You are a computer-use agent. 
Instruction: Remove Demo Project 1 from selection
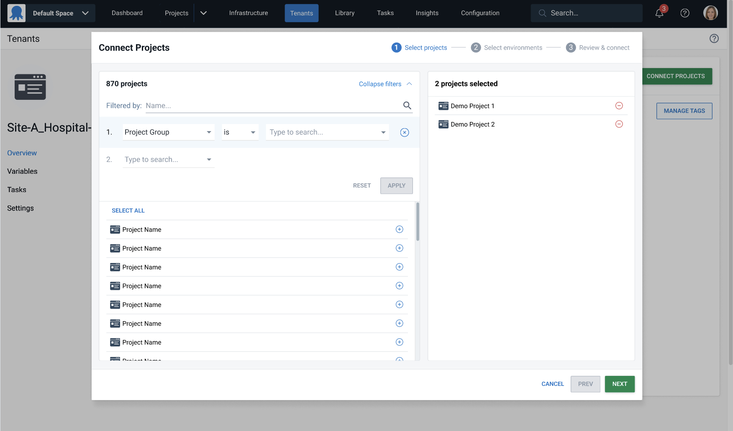coord(619,106)
